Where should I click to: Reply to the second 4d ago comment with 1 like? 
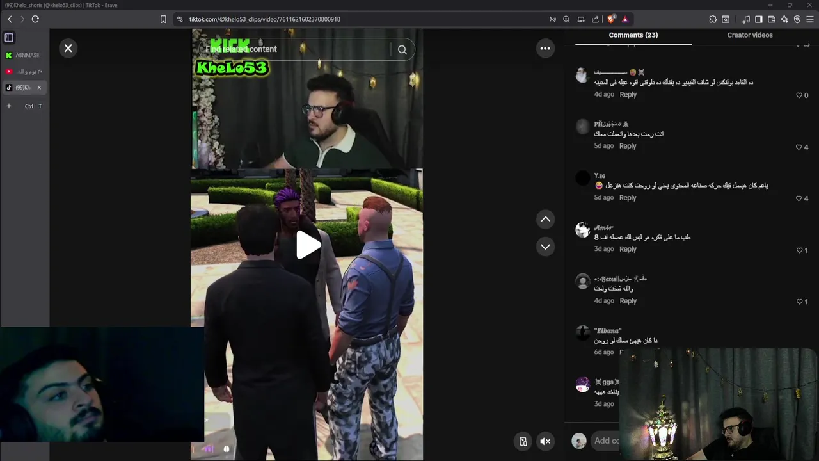[x=628, y=301]
